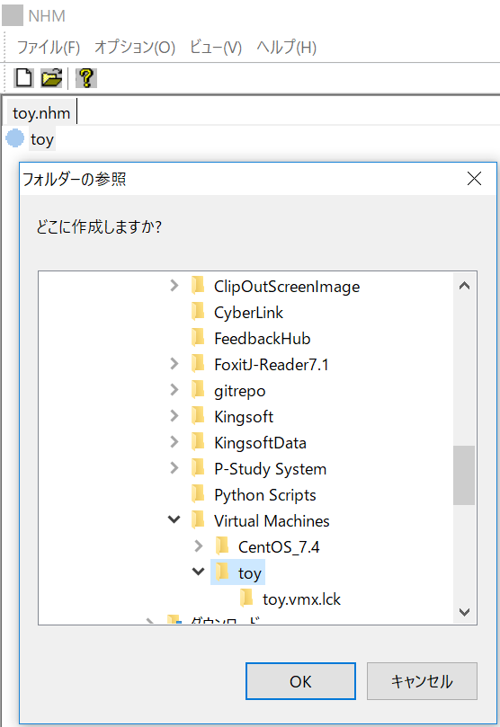Select the CyberLink folder icon

(x=198, y=312)
